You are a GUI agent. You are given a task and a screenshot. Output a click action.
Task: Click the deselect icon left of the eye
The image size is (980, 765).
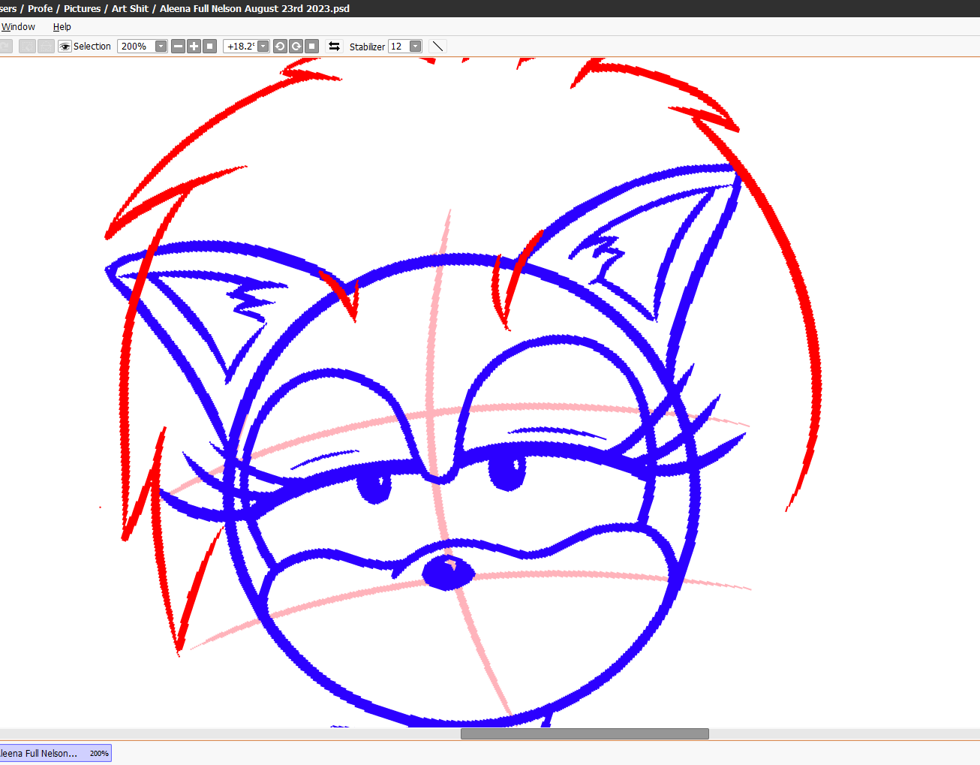pyautogui.click(x=28, y=47)
